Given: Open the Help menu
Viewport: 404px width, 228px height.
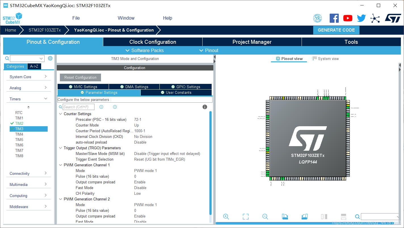Looking at the screenshot, I should pos(167,18).
